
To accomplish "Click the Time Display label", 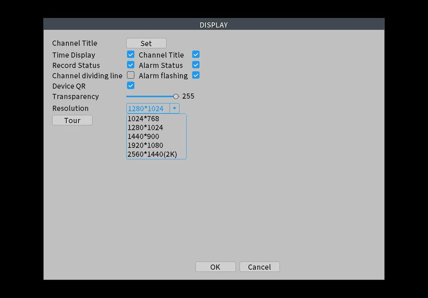I will [x=74, y=55].
